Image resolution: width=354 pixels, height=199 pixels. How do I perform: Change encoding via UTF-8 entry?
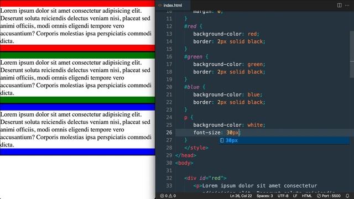283,196
